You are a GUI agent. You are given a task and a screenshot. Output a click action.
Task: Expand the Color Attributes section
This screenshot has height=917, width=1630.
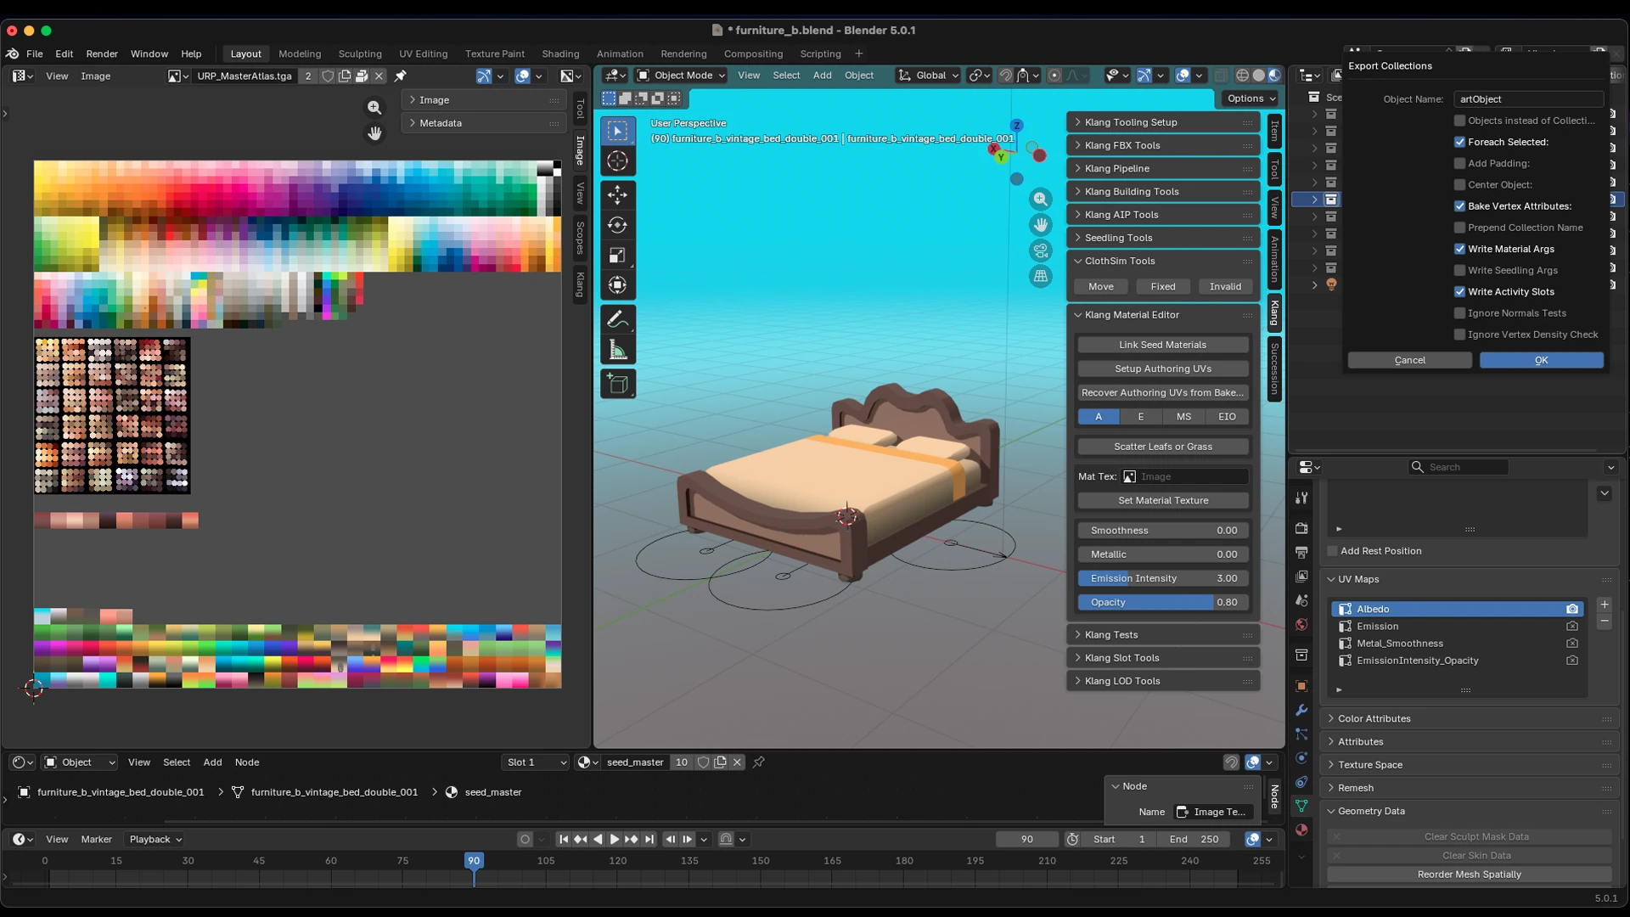tap(1470, 718)
